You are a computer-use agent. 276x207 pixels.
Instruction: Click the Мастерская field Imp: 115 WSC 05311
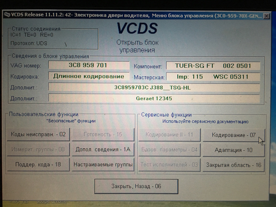click(213, 77)
